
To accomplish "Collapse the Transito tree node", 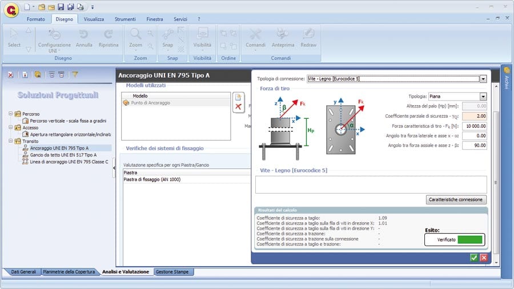I will (10, 141).
